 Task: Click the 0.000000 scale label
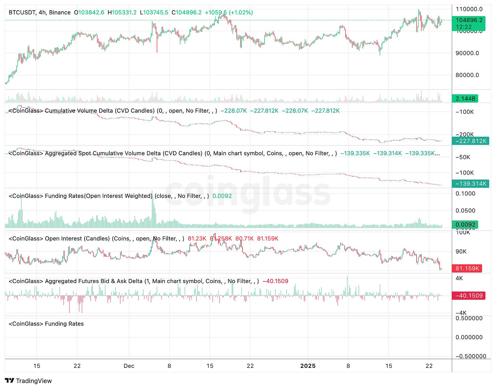tap(469, 337)
